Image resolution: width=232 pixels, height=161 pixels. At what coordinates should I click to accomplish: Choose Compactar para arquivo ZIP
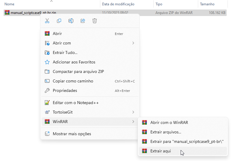[x=90, y=71]
